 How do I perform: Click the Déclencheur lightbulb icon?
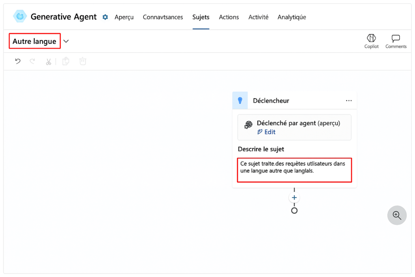click(240, 101)
